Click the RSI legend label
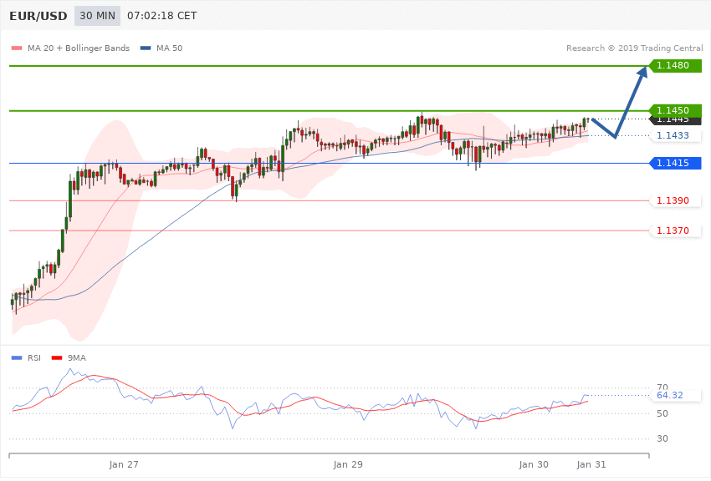 point(34,358)
